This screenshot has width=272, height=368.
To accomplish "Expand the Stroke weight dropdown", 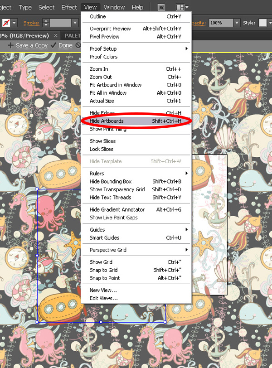I will pos(75,23).
